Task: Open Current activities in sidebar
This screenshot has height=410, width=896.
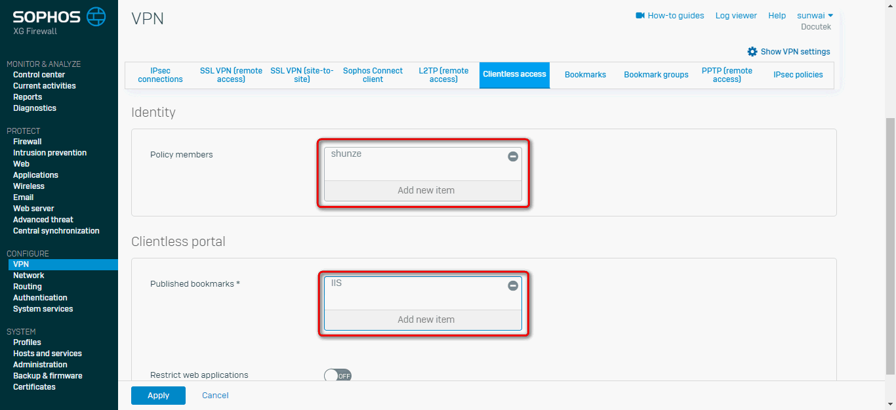Action: [45, 86]
